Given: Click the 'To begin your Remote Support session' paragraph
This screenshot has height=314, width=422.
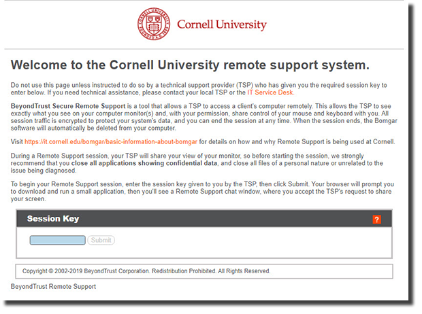Looking at the screenshot, I should (202, 192).
